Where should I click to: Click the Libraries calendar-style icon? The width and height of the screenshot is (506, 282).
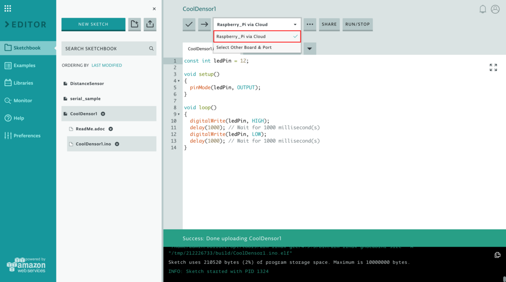coord(8,83)
